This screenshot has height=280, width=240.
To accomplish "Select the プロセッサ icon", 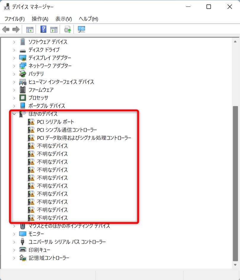I will (x=23, y=98).
